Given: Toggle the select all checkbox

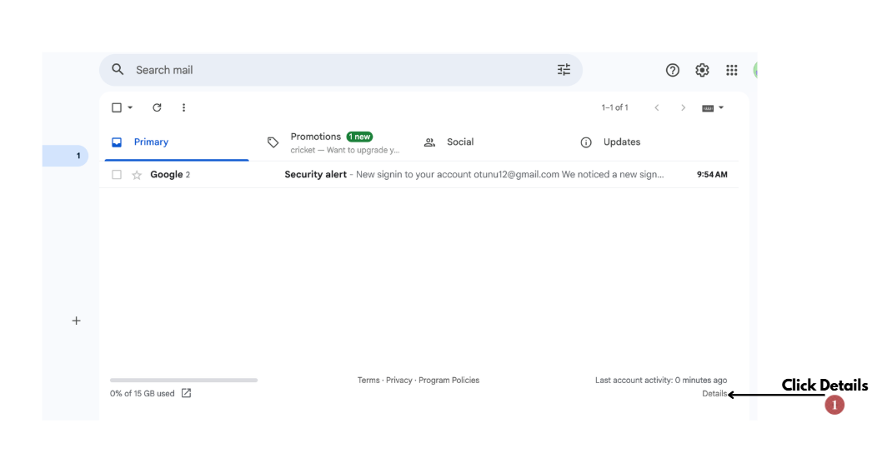Looking at the screenshot, I should (117, 107).
